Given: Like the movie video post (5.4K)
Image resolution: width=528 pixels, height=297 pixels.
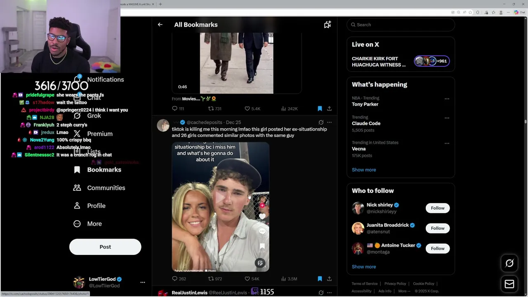Looking at the screenshot, I should click(252, 108).
